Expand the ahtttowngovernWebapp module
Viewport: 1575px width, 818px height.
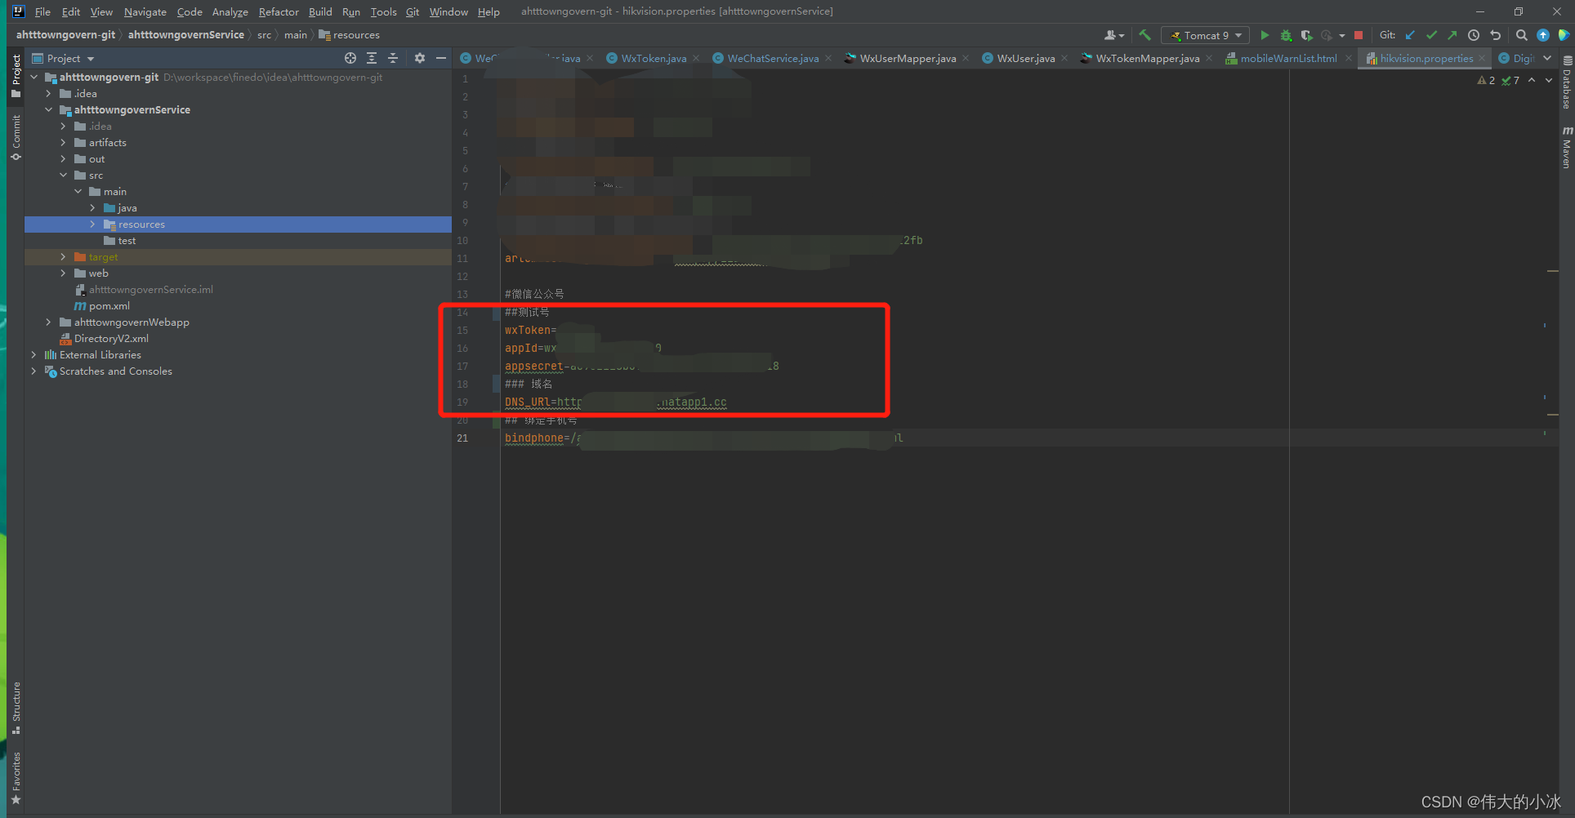[49, 322]
